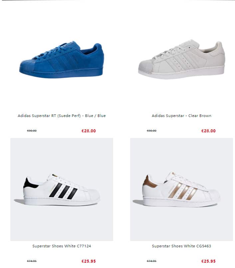Image resolution: width=235 pixels, height=268 pixels.
Task: Click the Adidas Superstar - Clear Brown title
Action: (181, 116)
